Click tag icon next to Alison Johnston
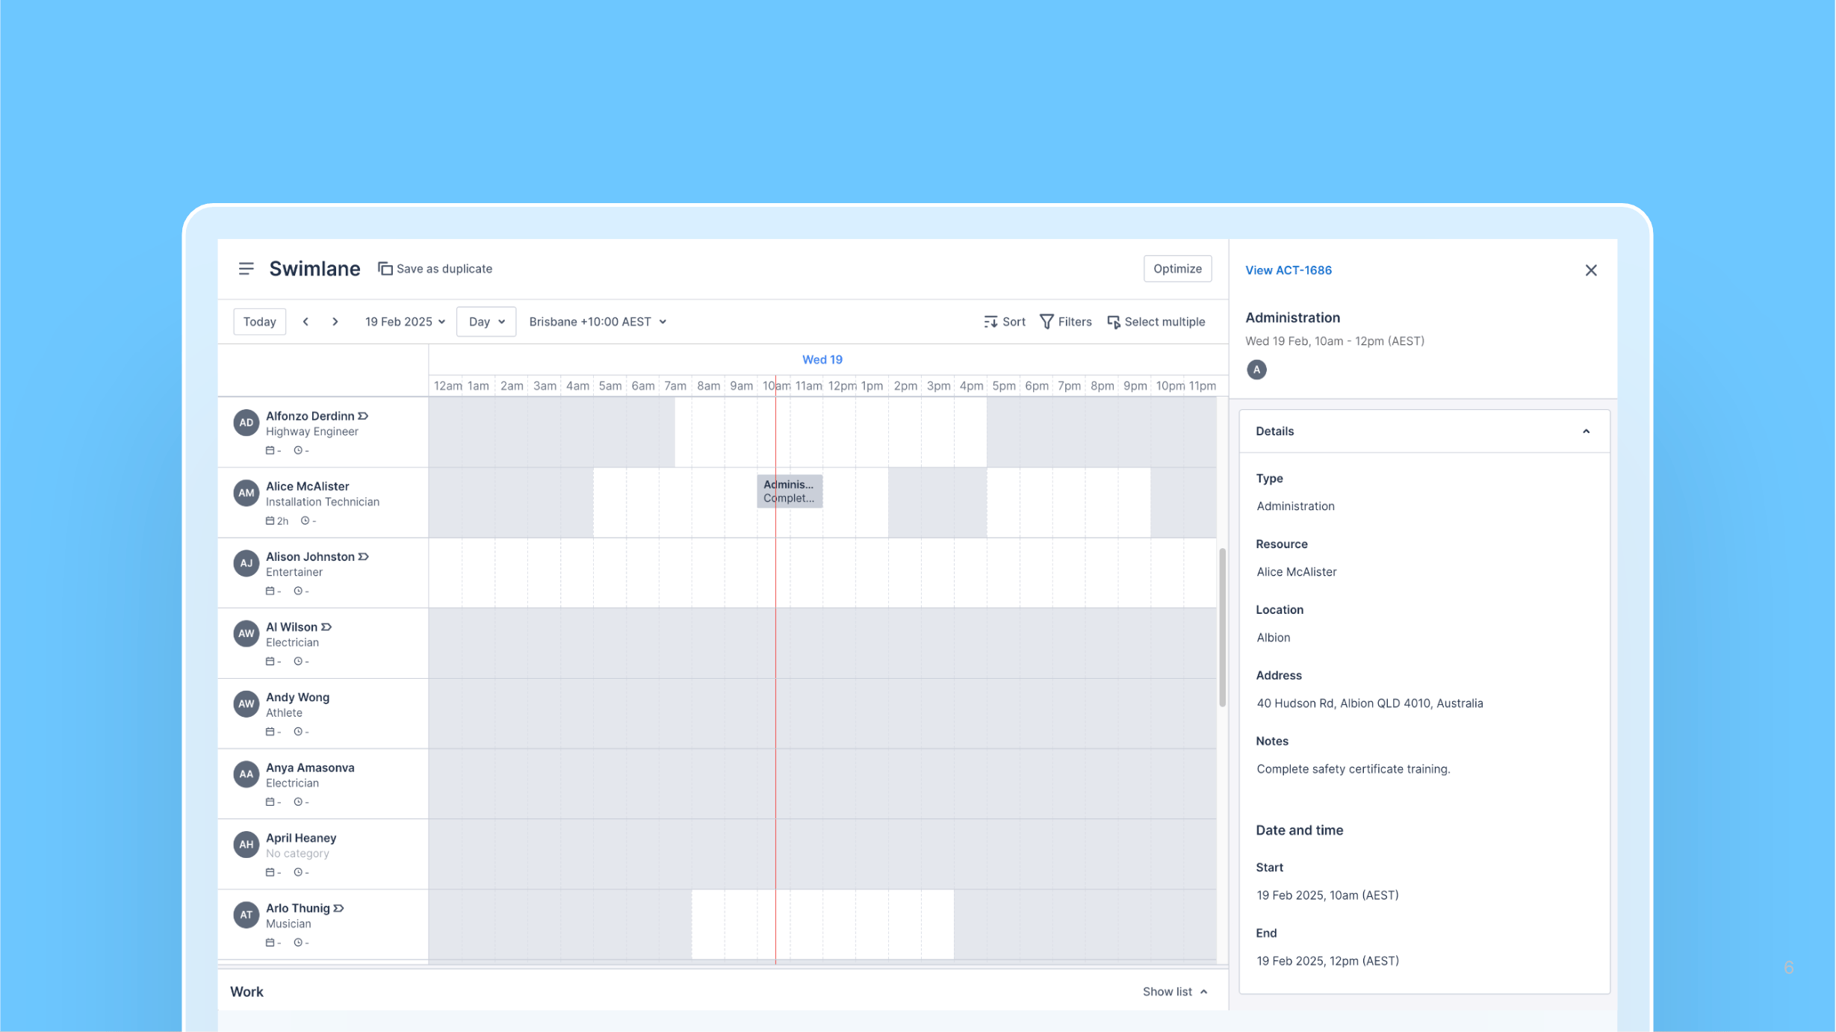Screen dimensions: 1836x1032 tap(364, 556)
